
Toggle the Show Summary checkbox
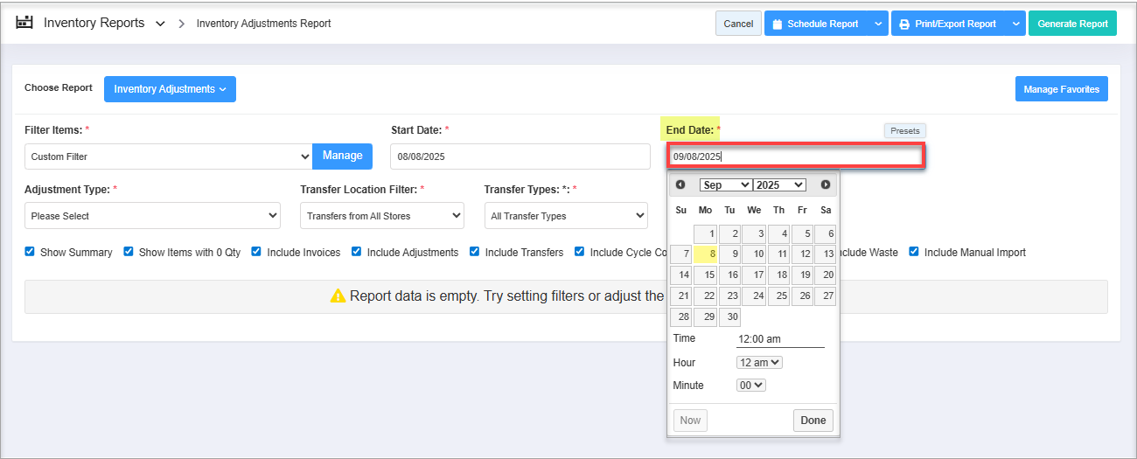coord(31,252)
